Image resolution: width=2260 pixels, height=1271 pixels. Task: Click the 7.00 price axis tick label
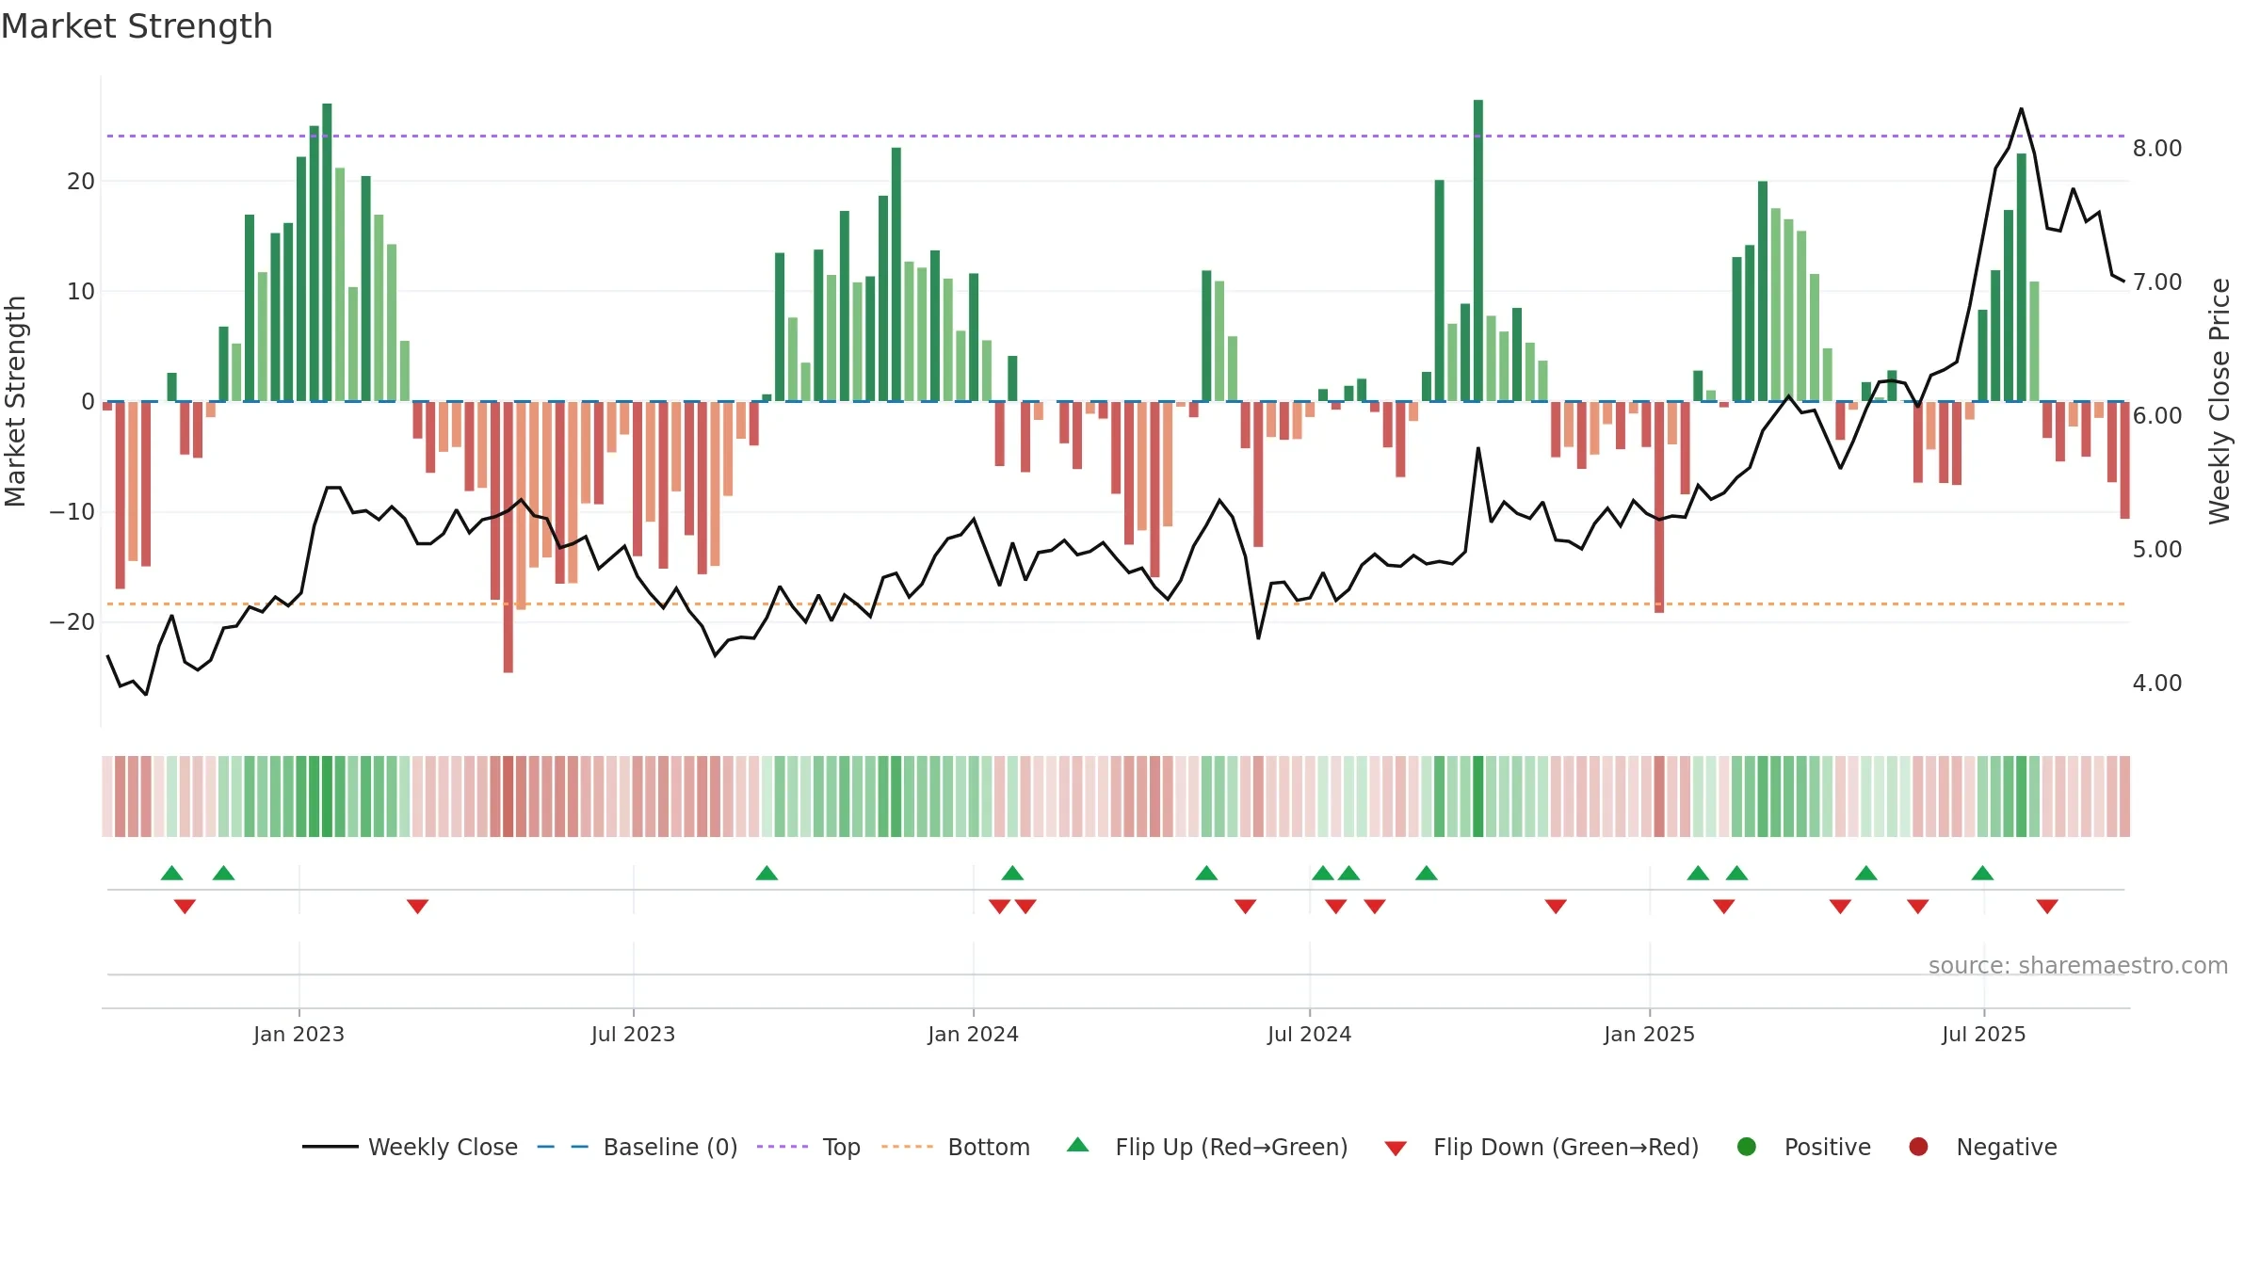(x=2157, y=282)
